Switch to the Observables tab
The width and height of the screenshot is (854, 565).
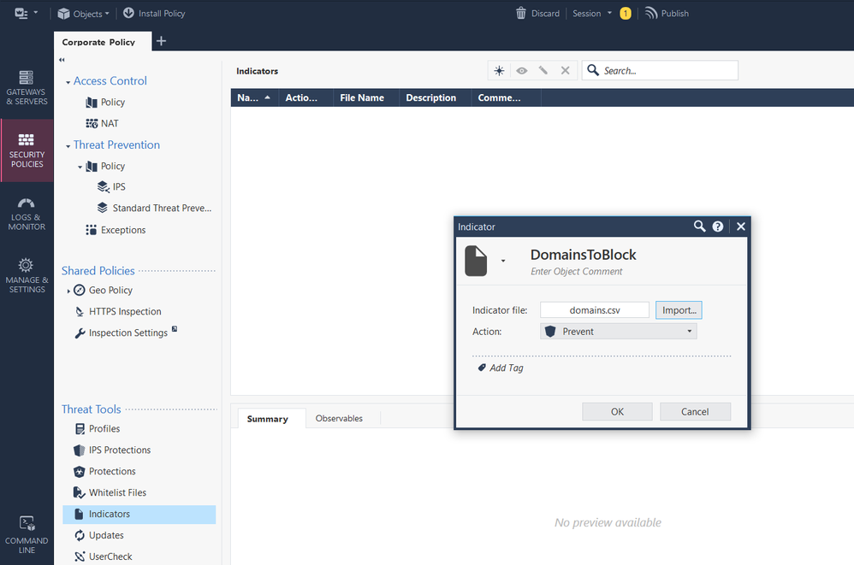click(x=339, y=419)
